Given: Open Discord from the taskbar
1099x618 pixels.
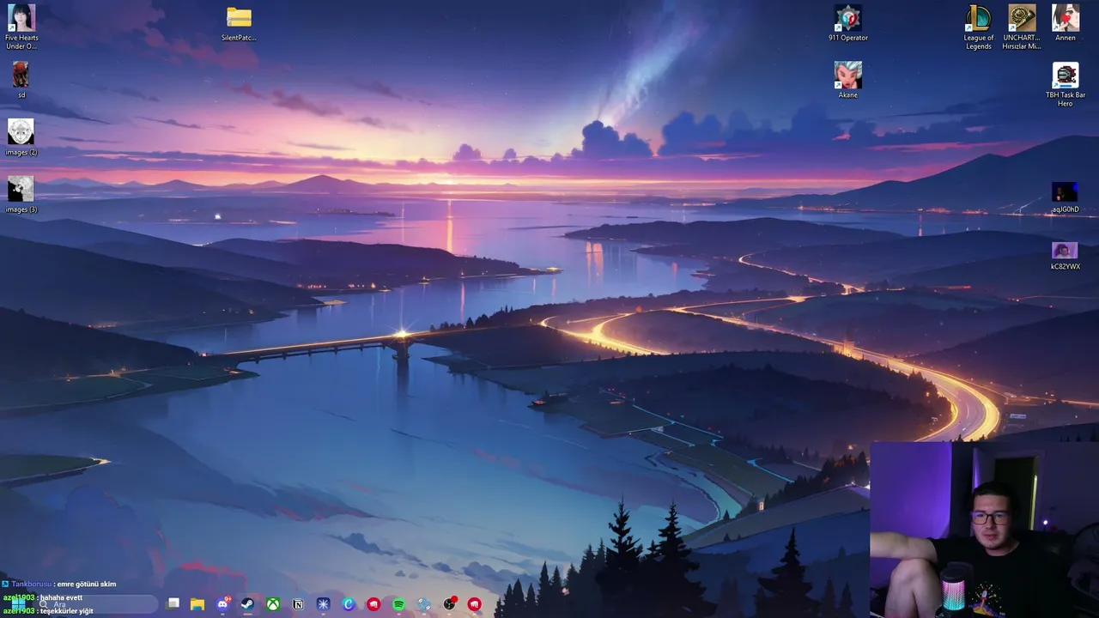Looking at the screenshot, I should coord(223,604).
